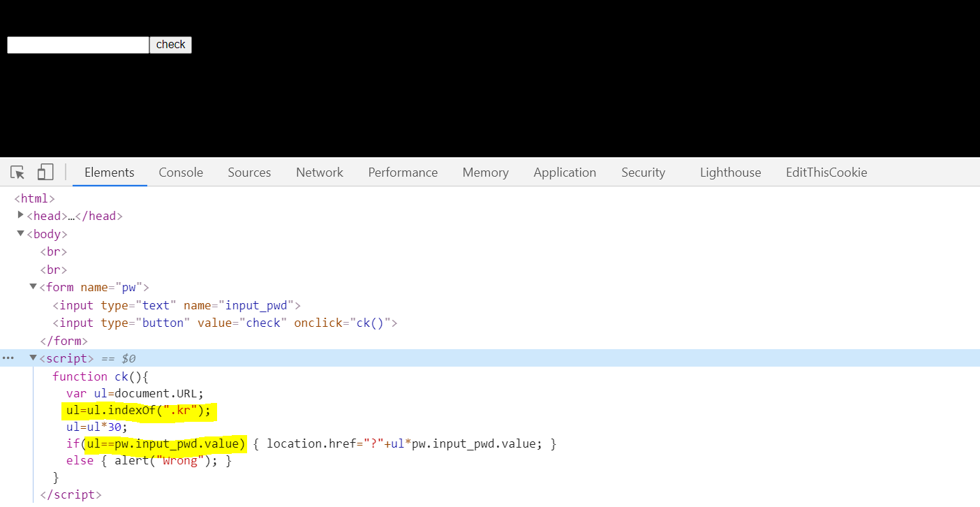
Task: Focus the password text input field
Action: (78, 45)
